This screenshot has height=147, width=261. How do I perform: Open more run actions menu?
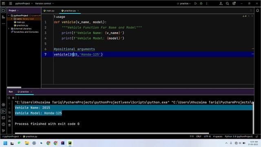pyautogui.click(x=207, y=3)
